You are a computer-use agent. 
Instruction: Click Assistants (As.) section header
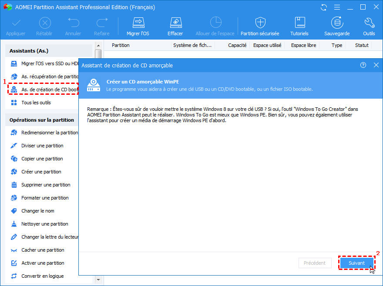pyautogui.click(x=49, y=51)
